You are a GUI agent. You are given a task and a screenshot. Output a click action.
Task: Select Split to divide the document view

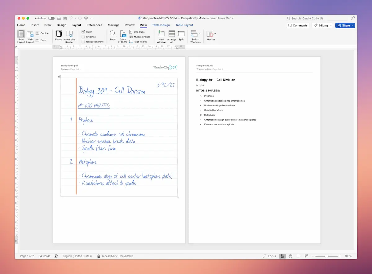[x=181, y=35]
